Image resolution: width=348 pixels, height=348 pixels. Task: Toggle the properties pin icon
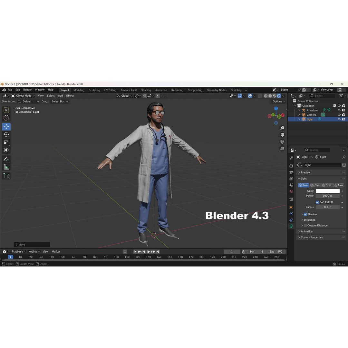344,157
